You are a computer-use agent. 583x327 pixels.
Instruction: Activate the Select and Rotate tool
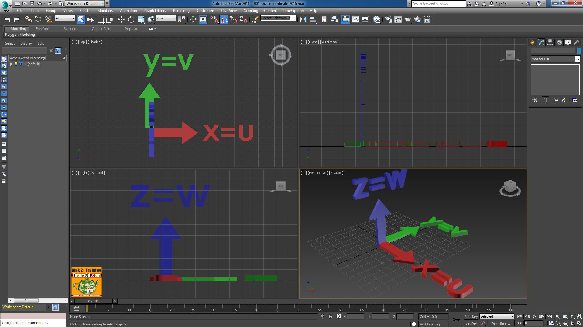pos(131,19)
